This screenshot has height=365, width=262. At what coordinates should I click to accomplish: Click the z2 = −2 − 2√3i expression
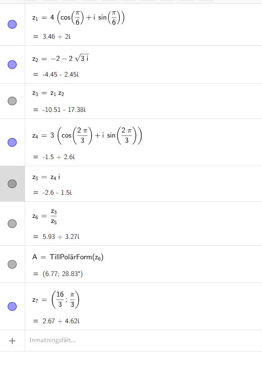pyautogui.click(x=61, y=59)
